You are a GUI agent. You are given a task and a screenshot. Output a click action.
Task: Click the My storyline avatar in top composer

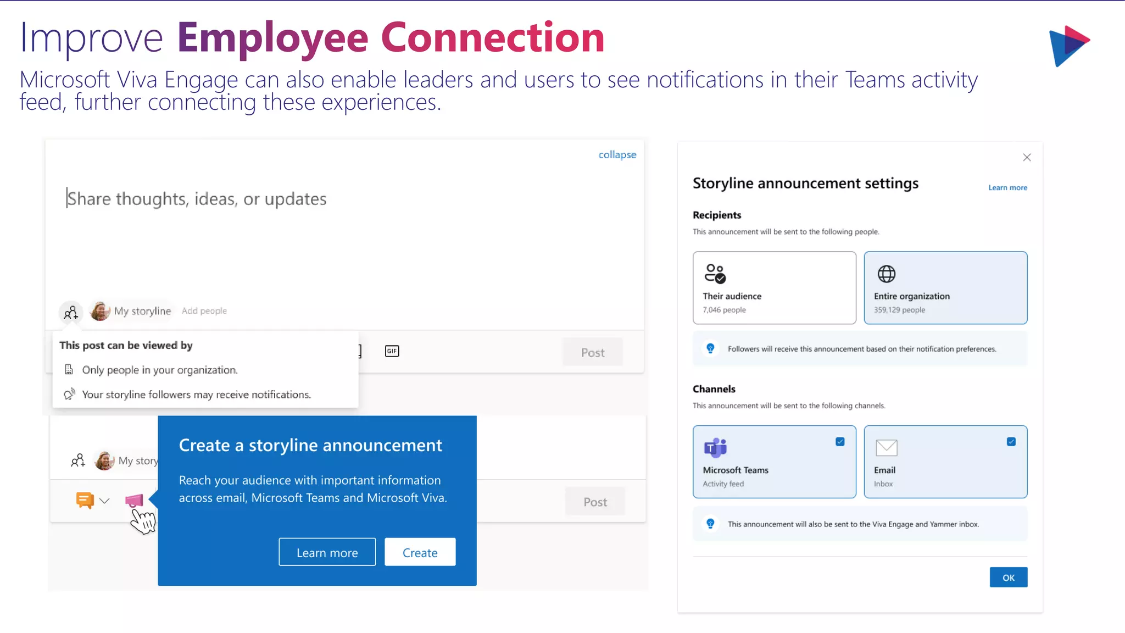(100, 311)
